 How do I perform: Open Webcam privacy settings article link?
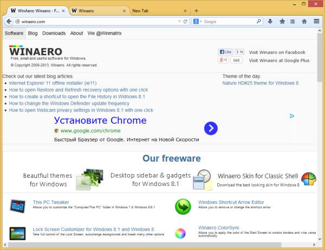tap(81, 110)
